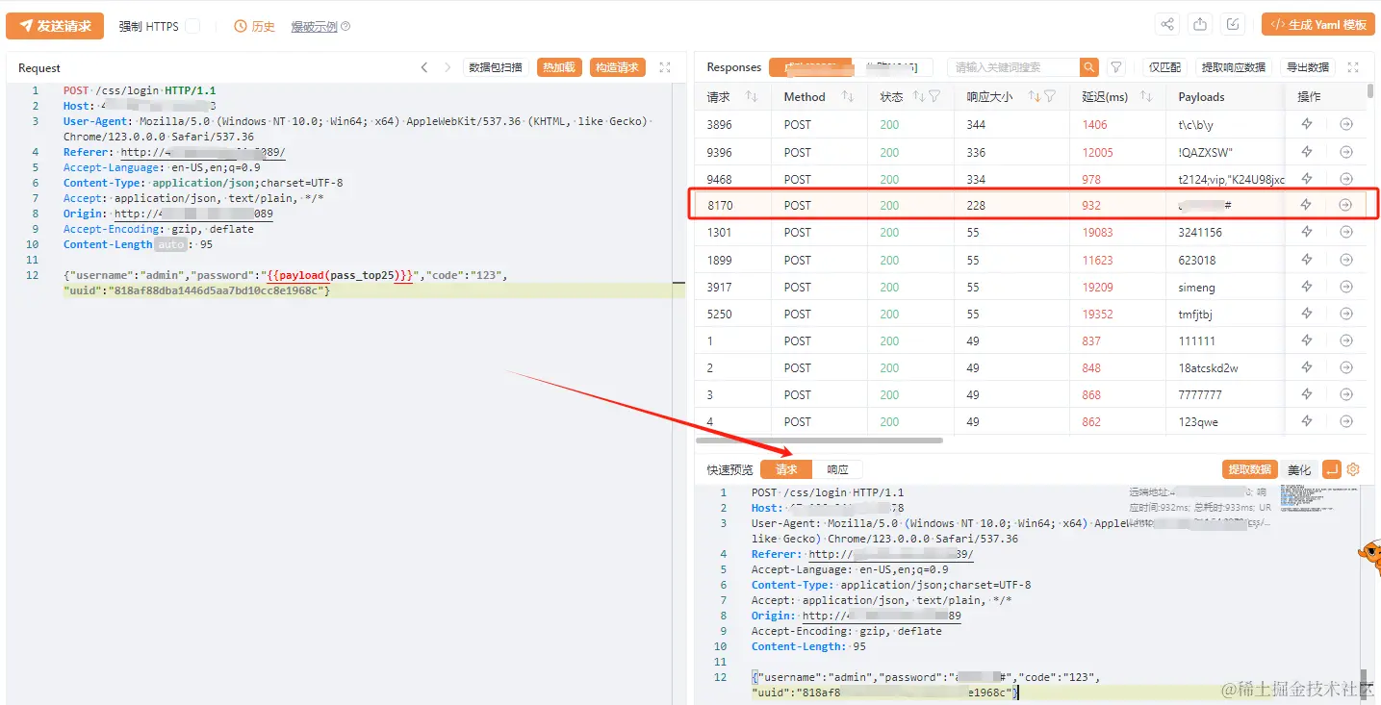
Task: Select the row with payload 7777777
Action: point(1030,394)
